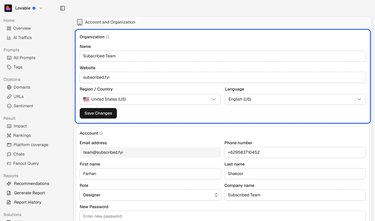Expand the Region / Country dropdown

coord(150,99)
